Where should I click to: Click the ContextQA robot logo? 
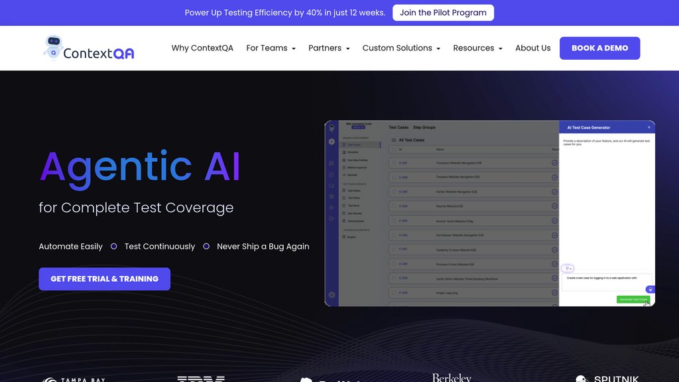point(89,48)
